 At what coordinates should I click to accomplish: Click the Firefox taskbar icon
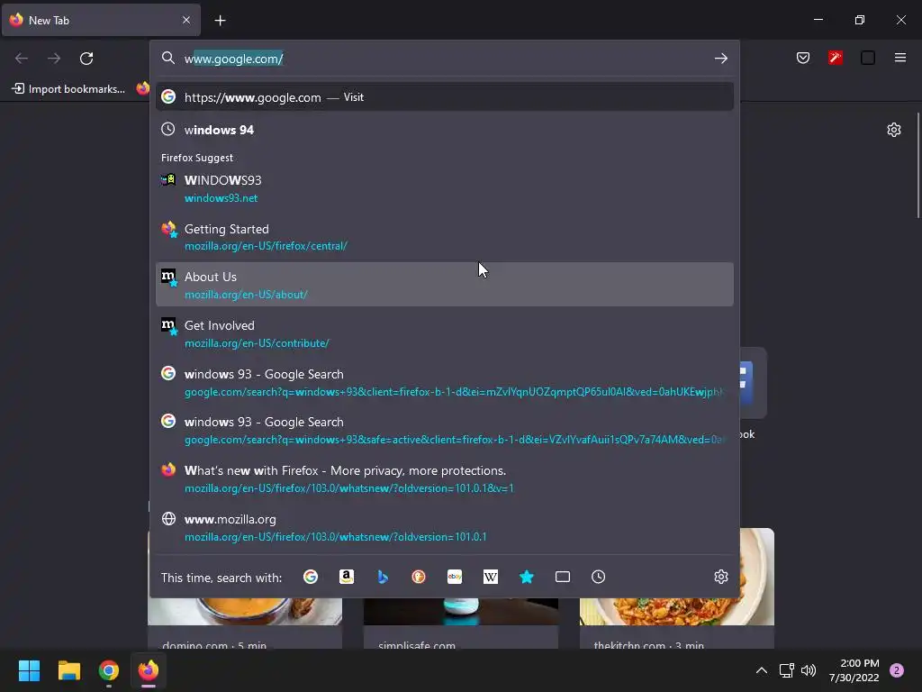point(149,670)
